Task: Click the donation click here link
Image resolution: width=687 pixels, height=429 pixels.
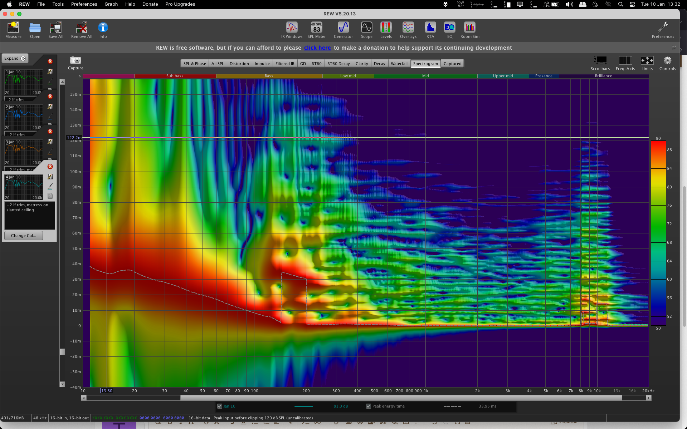Action: point(317,48)
